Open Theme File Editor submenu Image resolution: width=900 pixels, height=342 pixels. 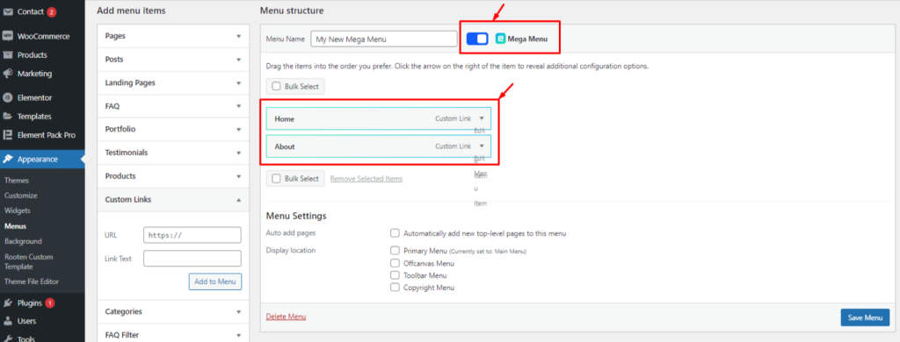32,281
